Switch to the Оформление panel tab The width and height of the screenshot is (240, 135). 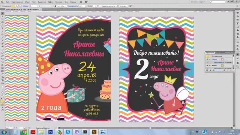(x=210, y=52)
